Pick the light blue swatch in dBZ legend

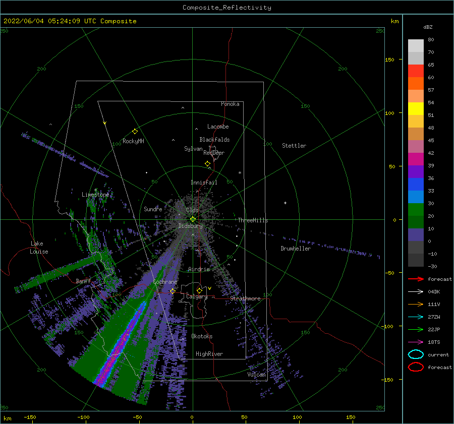coord(416,197)
